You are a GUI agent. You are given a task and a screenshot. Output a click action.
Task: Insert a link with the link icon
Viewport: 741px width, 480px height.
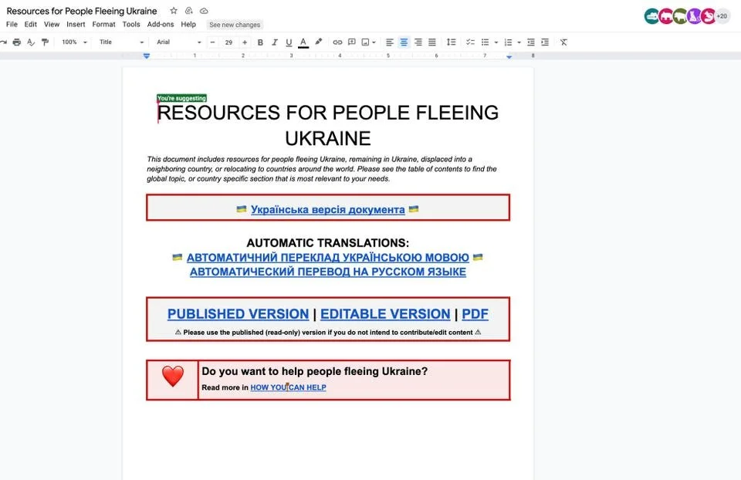tap(337, 42)
